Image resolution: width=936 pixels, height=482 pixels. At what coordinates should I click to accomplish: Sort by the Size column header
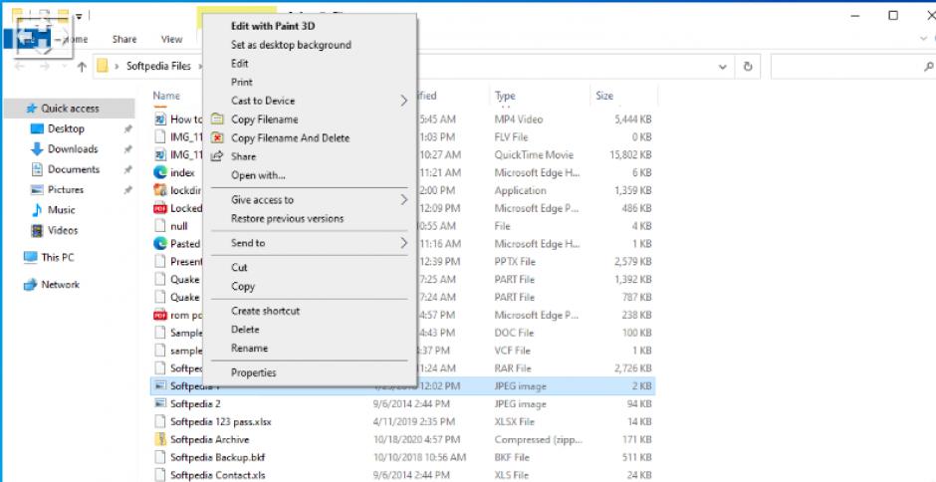click(x=604, y=96)
